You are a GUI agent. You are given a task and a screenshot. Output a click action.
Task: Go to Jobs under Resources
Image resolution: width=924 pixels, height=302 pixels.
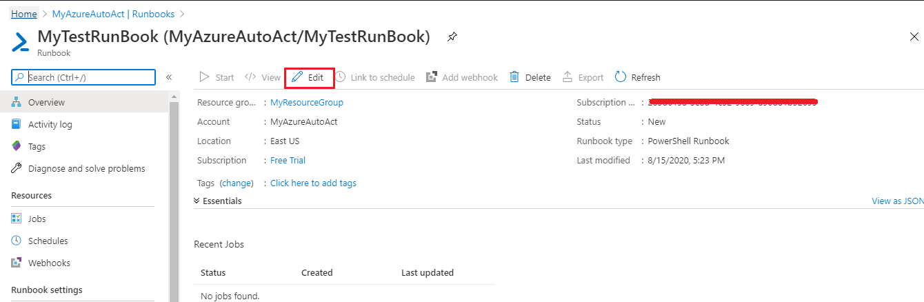pos(37,219)
